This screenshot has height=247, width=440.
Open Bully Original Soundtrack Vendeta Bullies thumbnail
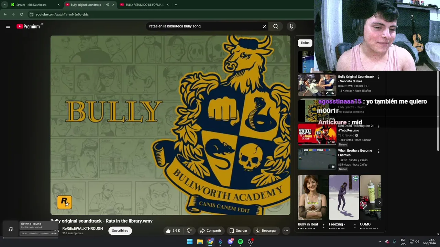coord(317,85)
